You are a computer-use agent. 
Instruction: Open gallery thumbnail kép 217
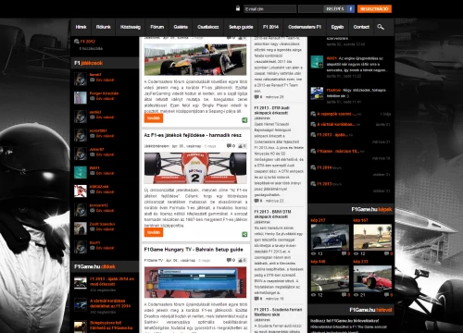point(330,237)
